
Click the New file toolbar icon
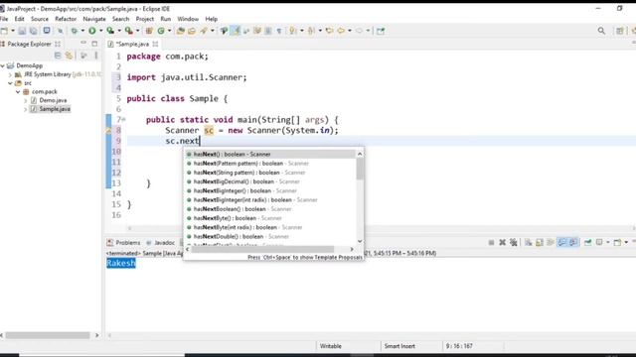pos(4,31)
